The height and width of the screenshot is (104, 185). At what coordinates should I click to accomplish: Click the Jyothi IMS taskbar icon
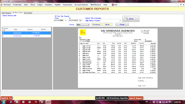[48, 102]
